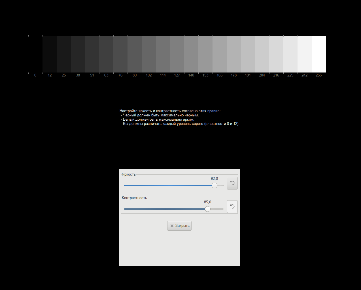Screen dimensions: 361x290
Task: Click the Яркость group label
Action: (x=129, y=174)
